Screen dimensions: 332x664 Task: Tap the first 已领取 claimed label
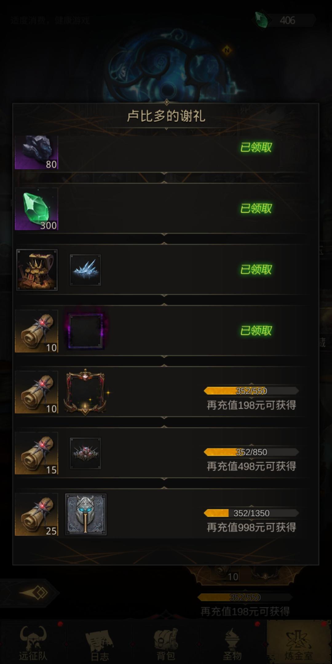(x=256, y=148)
